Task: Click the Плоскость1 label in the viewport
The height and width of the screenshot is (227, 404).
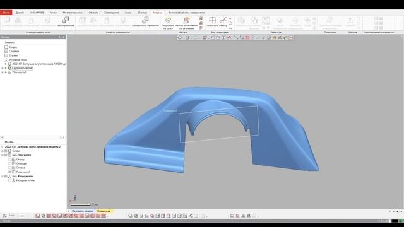Action: point(170,111)
